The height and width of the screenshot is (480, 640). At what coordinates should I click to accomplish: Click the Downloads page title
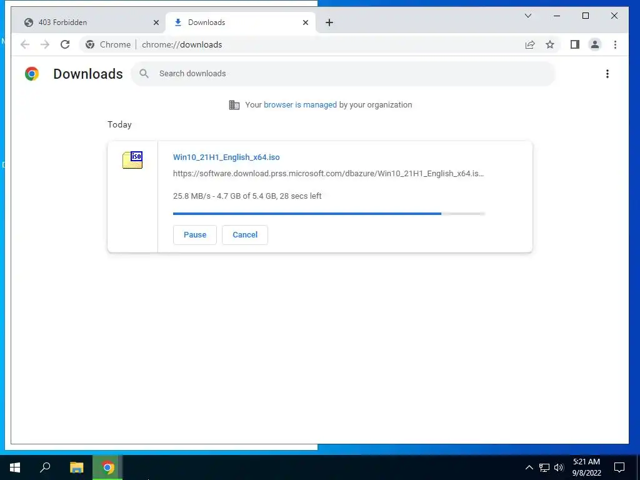point(88,74)
